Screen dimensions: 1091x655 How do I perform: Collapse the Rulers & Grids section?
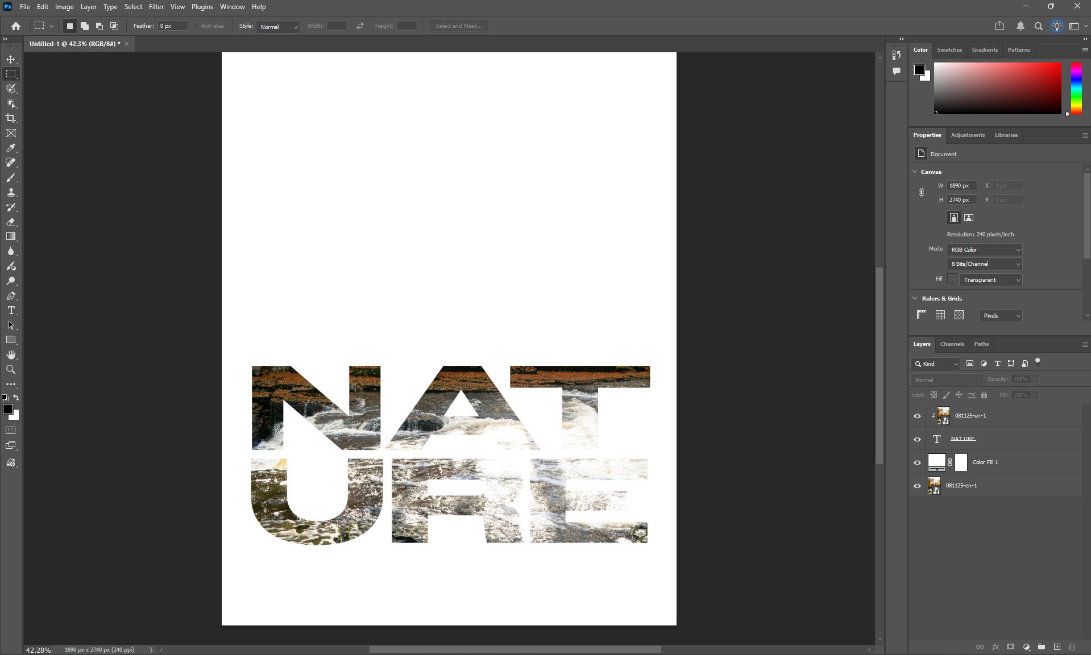(x=915, y=298)
